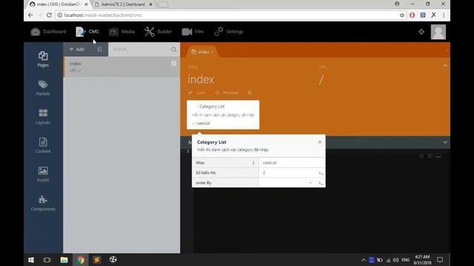
Task: Click the Alias info icon in inspector
Action: (253, 163)
